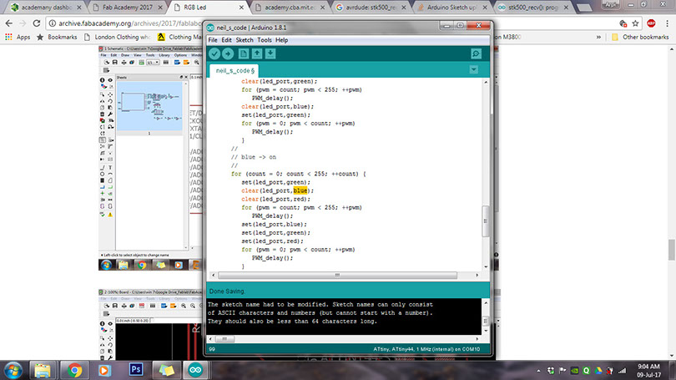
Task: Open the Apps shortcut in bookmarks bar
Action: 18,37
